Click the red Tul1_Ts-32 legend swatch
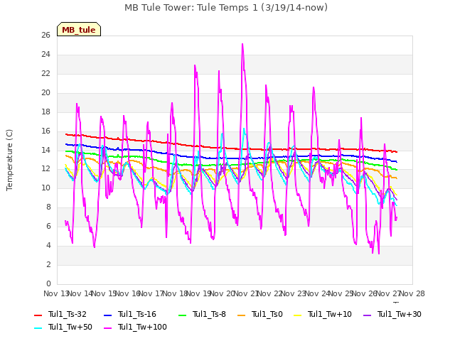 [38, 315]
